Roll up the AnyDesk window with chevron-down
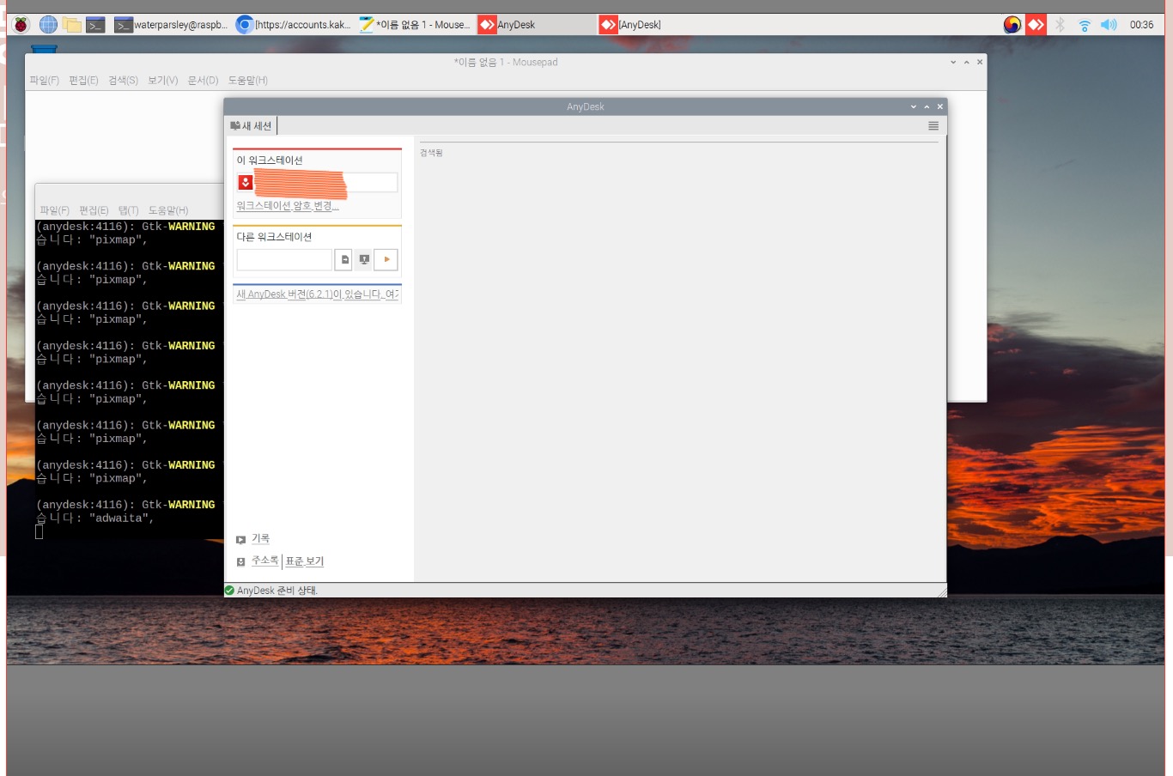The image size is (1173, 776). point(914,106)
